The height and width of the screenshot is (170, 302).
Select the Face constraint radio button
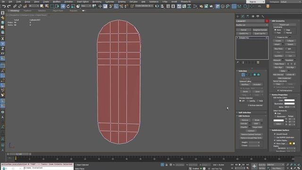[275, 33]
